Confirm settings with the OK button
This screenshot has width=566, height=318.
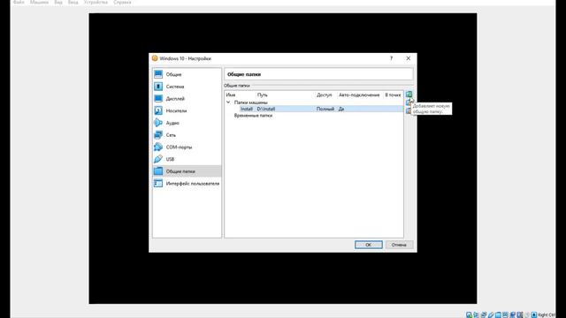point(368,245)
